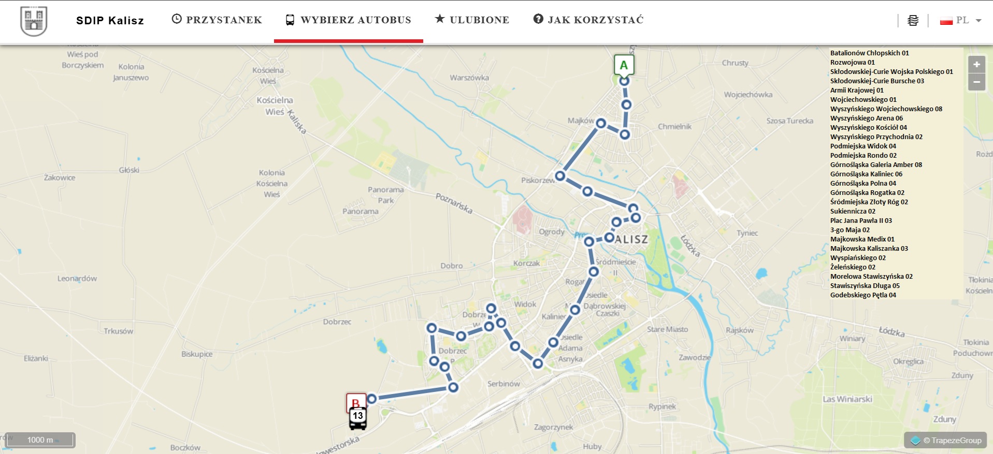
Task: Open the Przystanek tab
Action: click(x=217, y=20)
